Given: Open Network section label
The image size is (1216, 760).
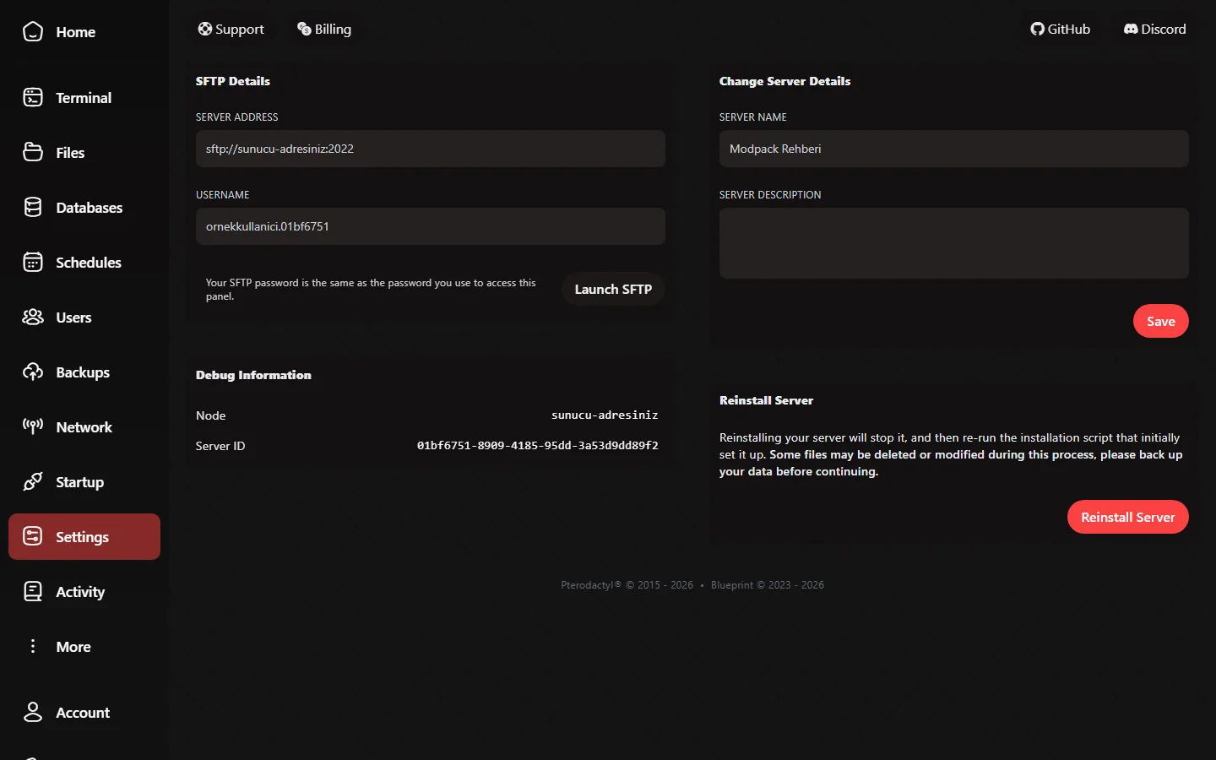Looking at the screenshot, I should pos(84,427).
